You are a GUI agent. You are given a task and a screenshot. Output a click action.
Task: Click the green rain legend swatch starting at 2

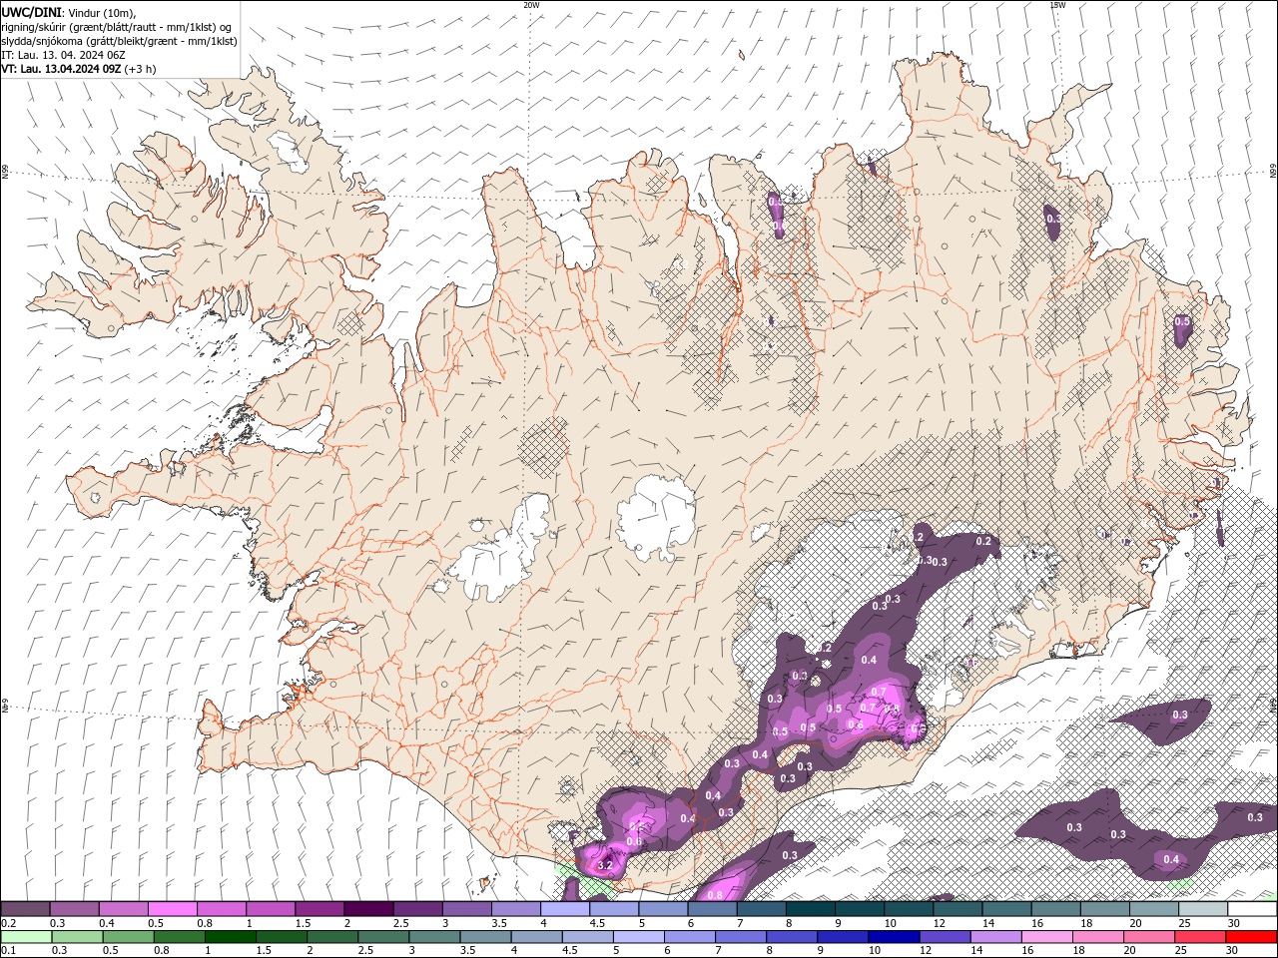[332, 937]
